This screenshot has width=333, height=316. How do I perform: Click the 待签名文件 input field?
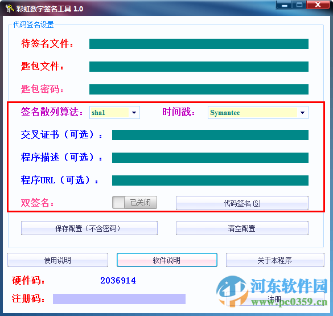click(x=199, y=44)
